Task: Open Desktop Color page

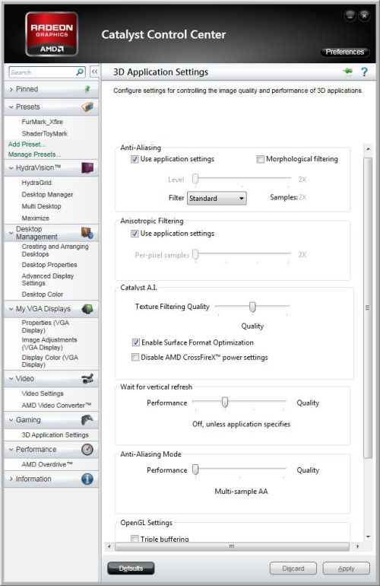Action: (43, 295)
